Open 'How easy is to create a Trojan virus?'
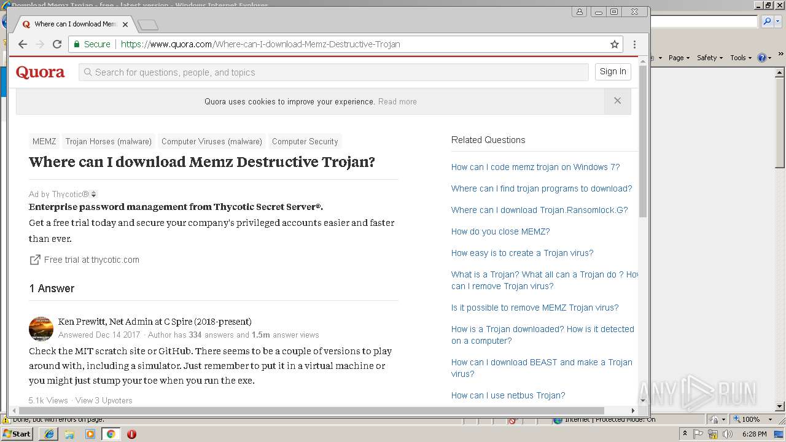Image resolution: width=786 pixels, height=442 pixels. tap(523, 253)
